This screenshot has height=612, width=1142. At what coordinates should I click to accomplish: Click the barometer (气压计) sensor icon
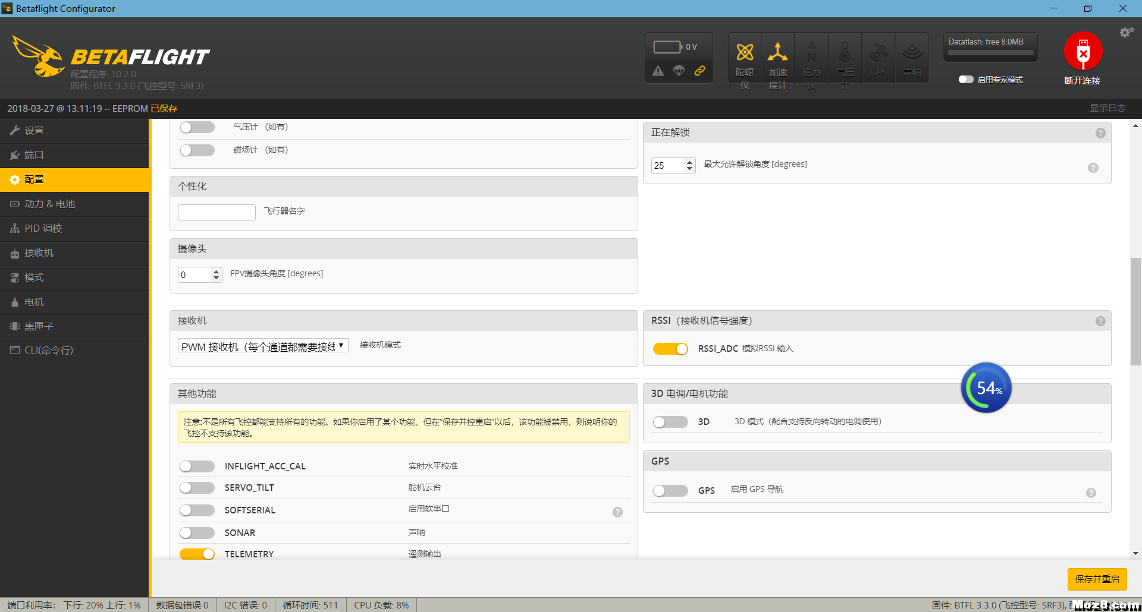(845, 52)
